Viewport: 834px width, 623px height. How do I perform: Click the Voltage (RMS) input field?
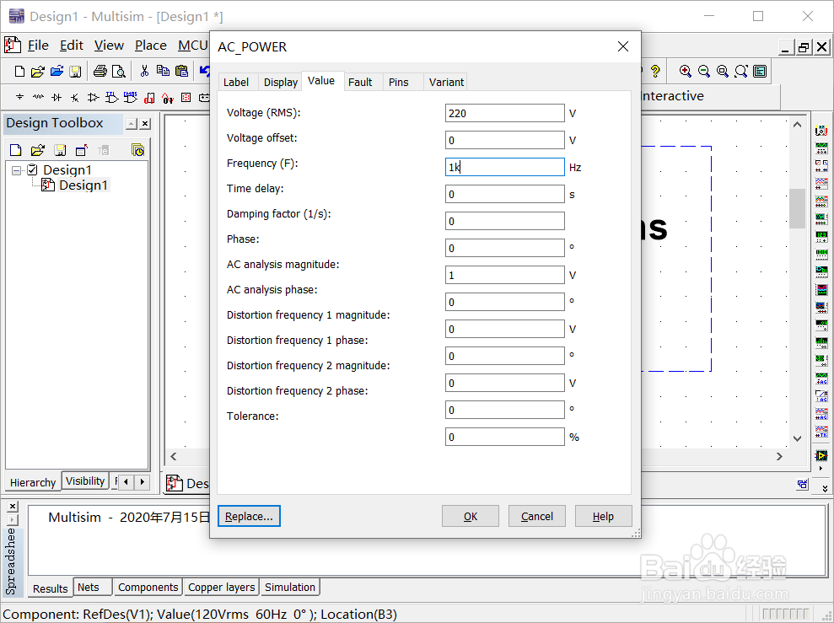(505, 113)
